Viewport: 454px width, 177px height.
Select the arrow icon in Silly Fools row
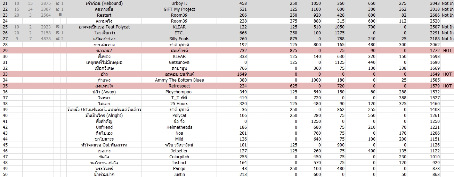click(58, 39)
